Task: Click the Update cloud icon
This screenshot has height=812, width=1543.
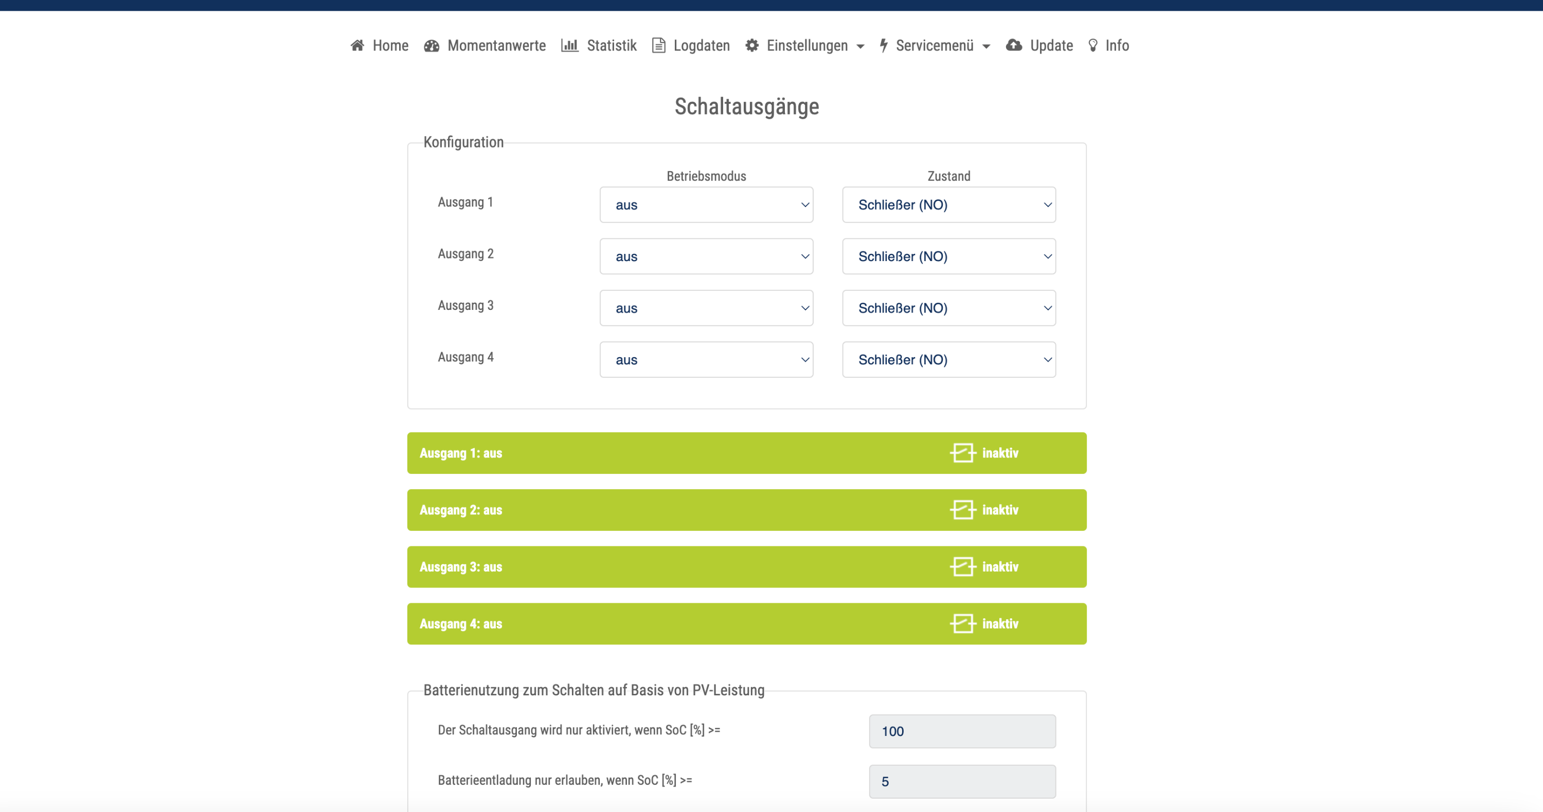Action: pyautogui.click(x=1013, y=45)
